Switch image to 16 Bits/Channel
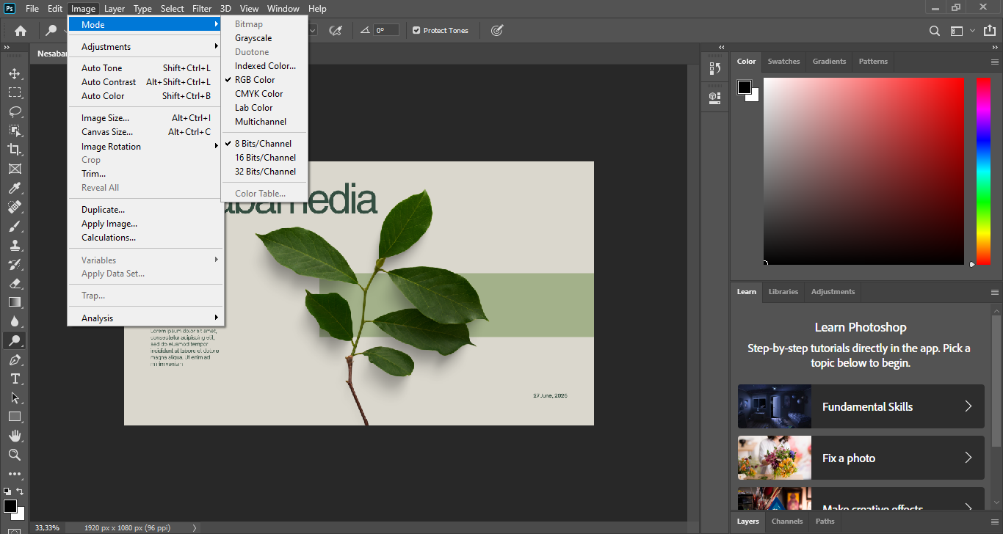The height and width of the screenshot is (534, 1003). [x=265, y=158]
